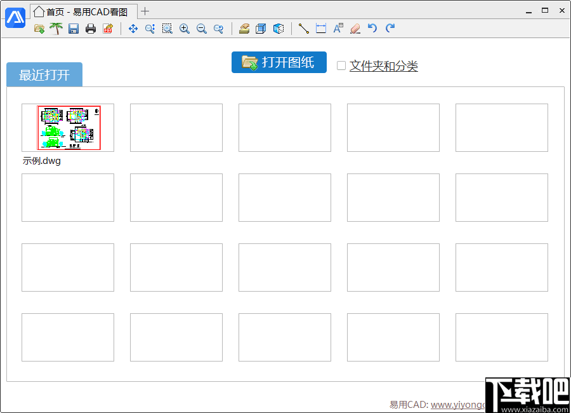Select the distance measurement line tool
Viewport: 571px width, 413px height.
[303, 29]
